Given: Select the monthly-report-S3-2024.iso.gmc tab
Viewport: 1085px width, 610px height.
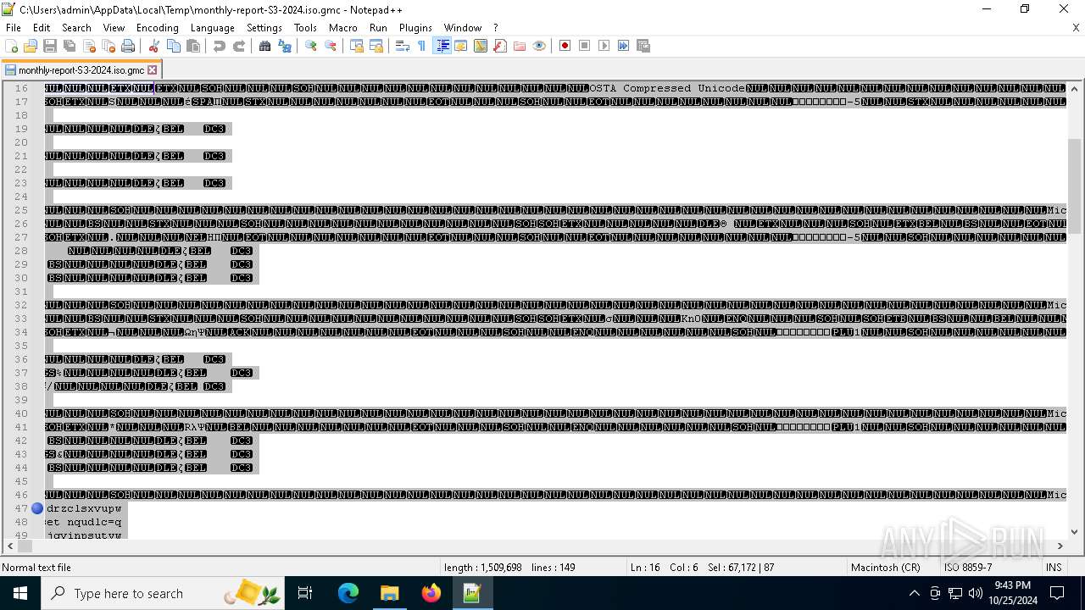Looking at the screenshot, I should tap(81, 70).
